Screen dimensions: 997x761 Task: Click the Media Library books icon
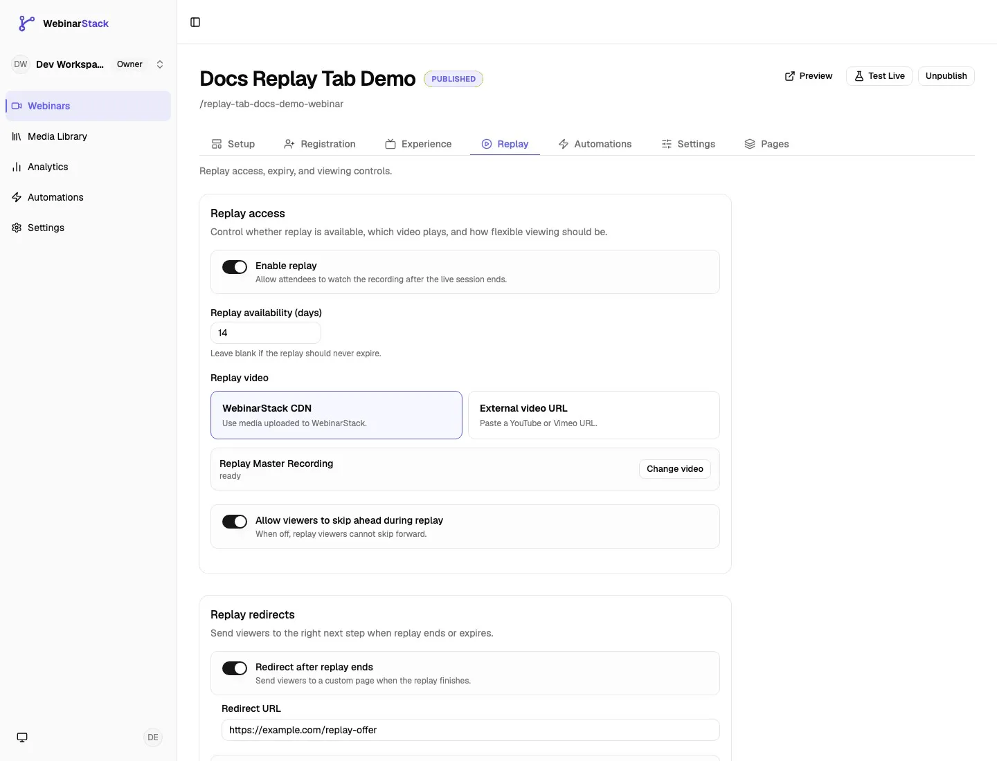pos(17,136)
